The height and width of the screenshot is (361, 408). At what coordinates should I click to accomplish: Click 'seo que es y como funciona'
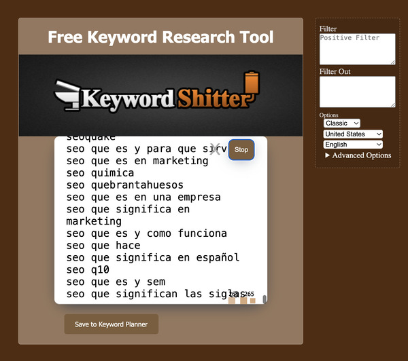point(147,233)
